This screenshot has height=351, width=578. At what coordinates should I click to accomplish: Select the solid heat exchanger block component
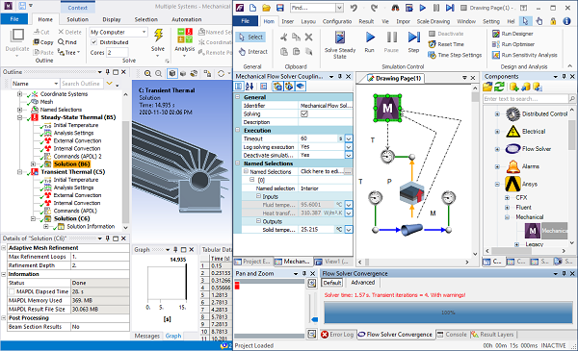412,192
